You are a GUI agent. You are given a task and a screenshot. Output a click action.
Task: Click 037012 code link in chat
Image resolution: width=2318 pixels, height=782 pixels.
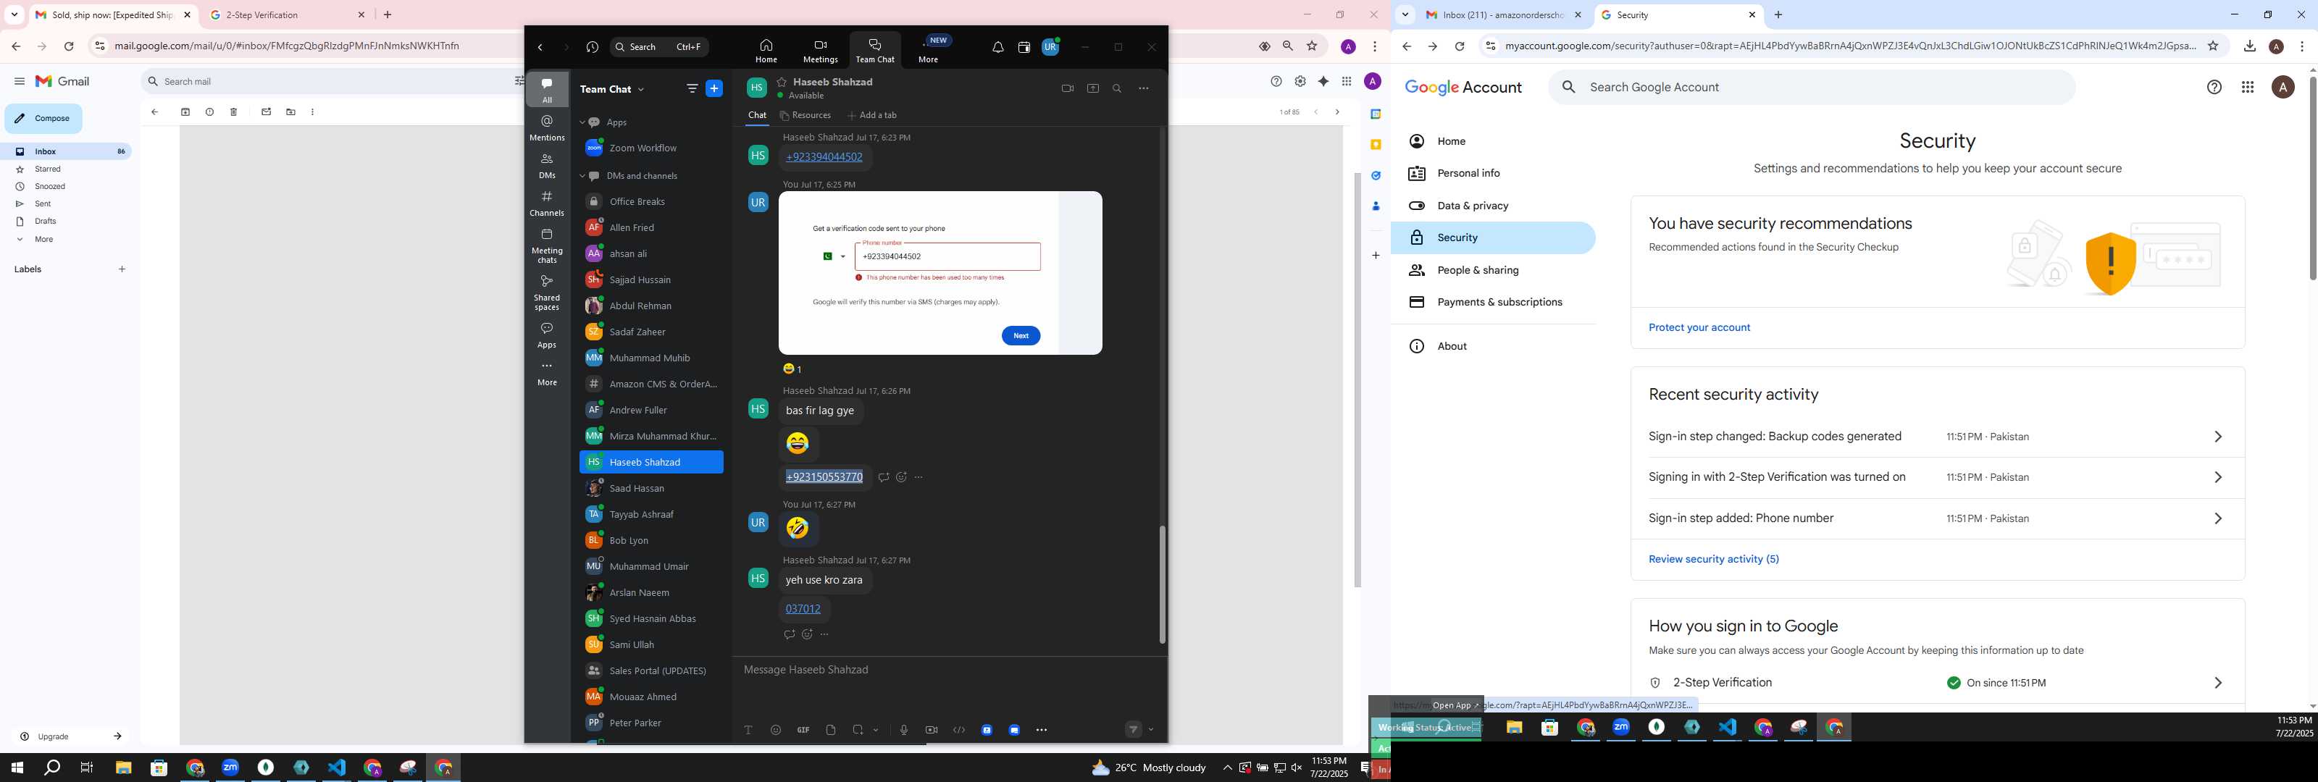click(803, 609)
